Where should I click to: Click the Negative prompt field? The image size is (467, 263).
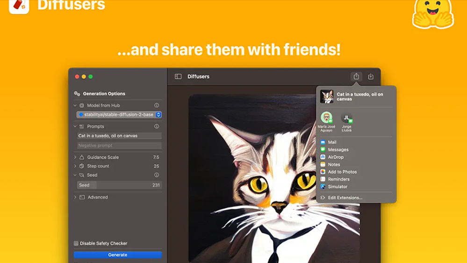[x=119, y=146]
